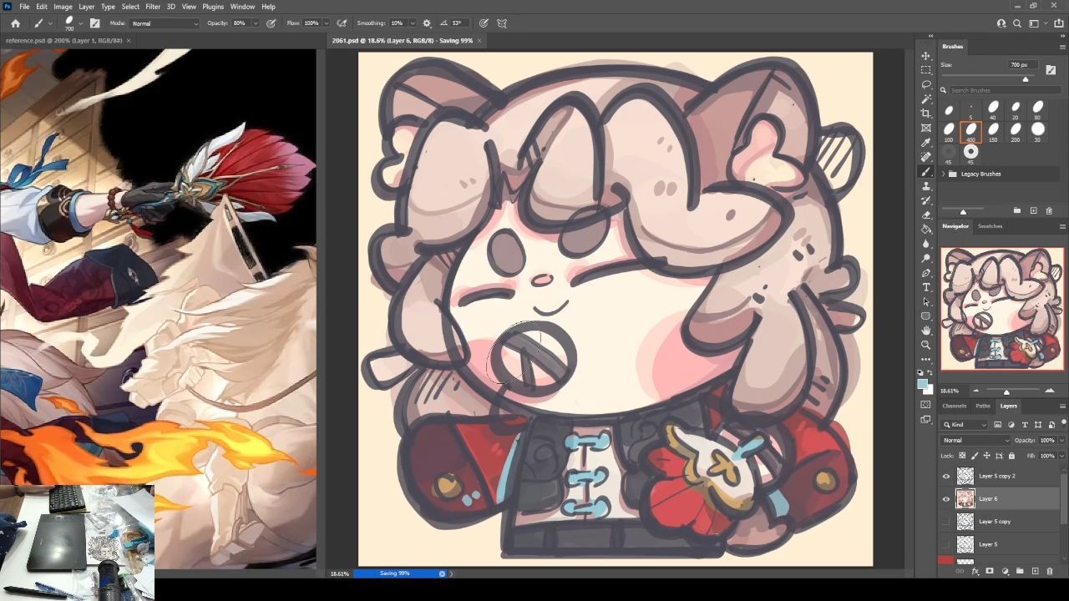Select the Clone Stamp tool
The height and width of the screenshot is (601, 1069).
pyautogui.click(x=926, y=186)
